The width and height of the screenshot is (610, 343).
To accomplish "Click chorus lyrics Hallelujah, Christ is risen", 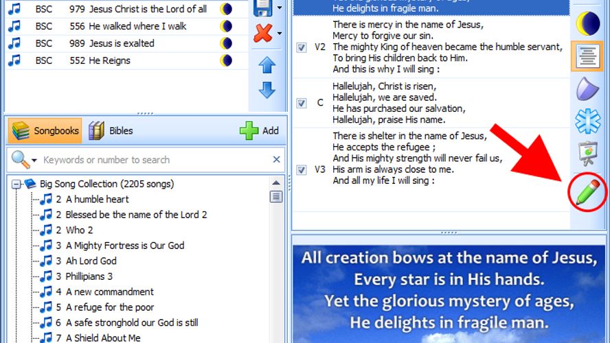I will click(398, 103).
